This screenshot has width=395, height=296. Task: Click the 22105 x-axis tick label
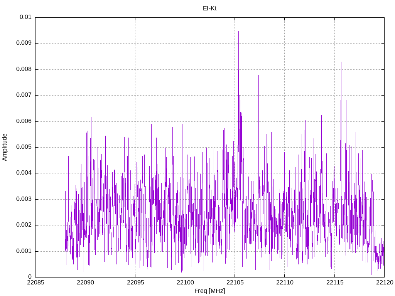[x=235, y=283]
